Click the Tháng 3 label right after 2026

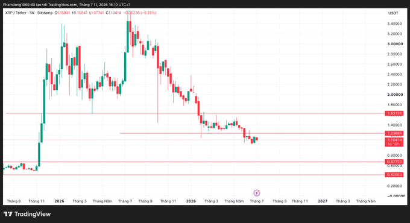pyautogui.click(x=211, y=201)
